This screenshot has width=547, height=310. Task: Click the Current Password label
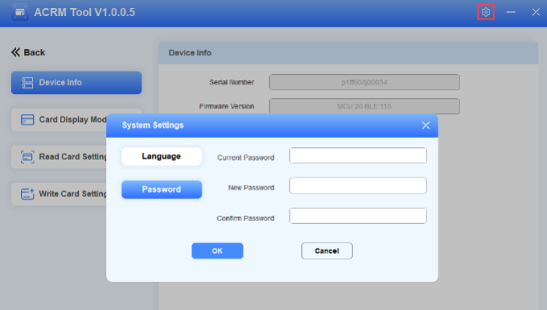(x=245, y=157)
